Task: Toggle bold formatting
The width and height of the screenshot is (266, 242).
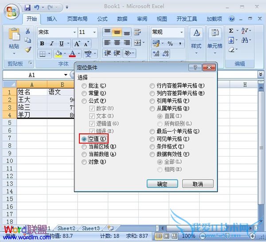Action: tap(42, 43)
